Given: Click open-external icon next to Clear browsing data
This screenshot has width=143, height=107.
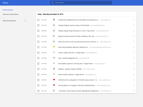Looking at the screenshot, I should (25, 21).
